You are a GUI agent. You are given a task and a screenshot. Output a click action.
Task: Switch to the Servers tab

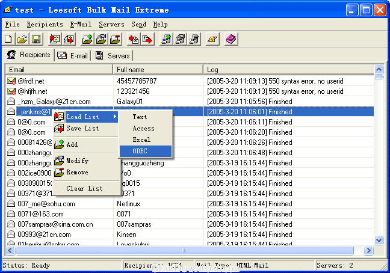pyautogui.click(x=113, y=56)
